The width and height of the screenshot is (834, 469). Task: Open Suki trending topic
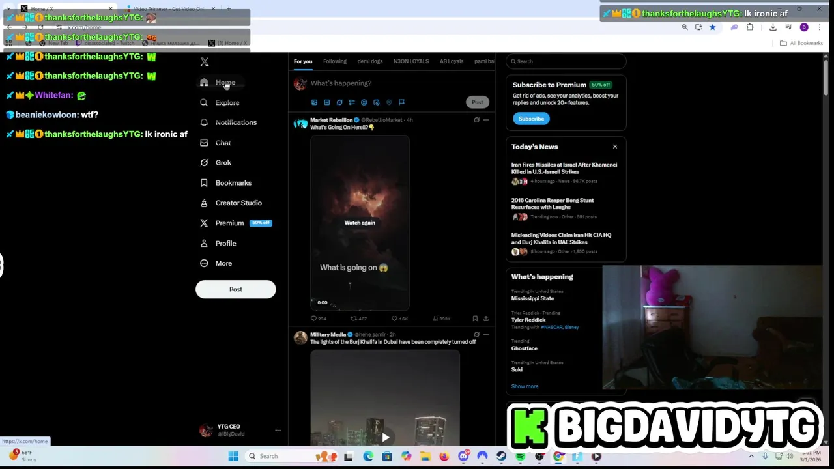517,369
